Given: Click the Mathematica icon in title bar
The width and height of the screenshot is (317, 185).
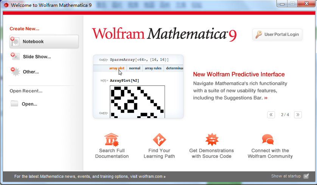Looking at the screenshot, I should pos(6,5).
